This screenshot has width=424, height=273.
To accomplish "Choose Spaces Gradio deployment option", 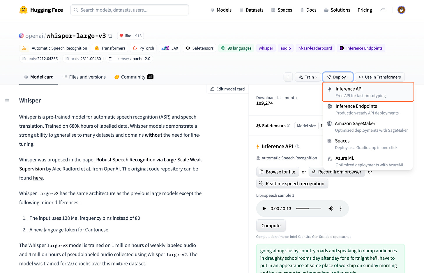I will 368,144.
